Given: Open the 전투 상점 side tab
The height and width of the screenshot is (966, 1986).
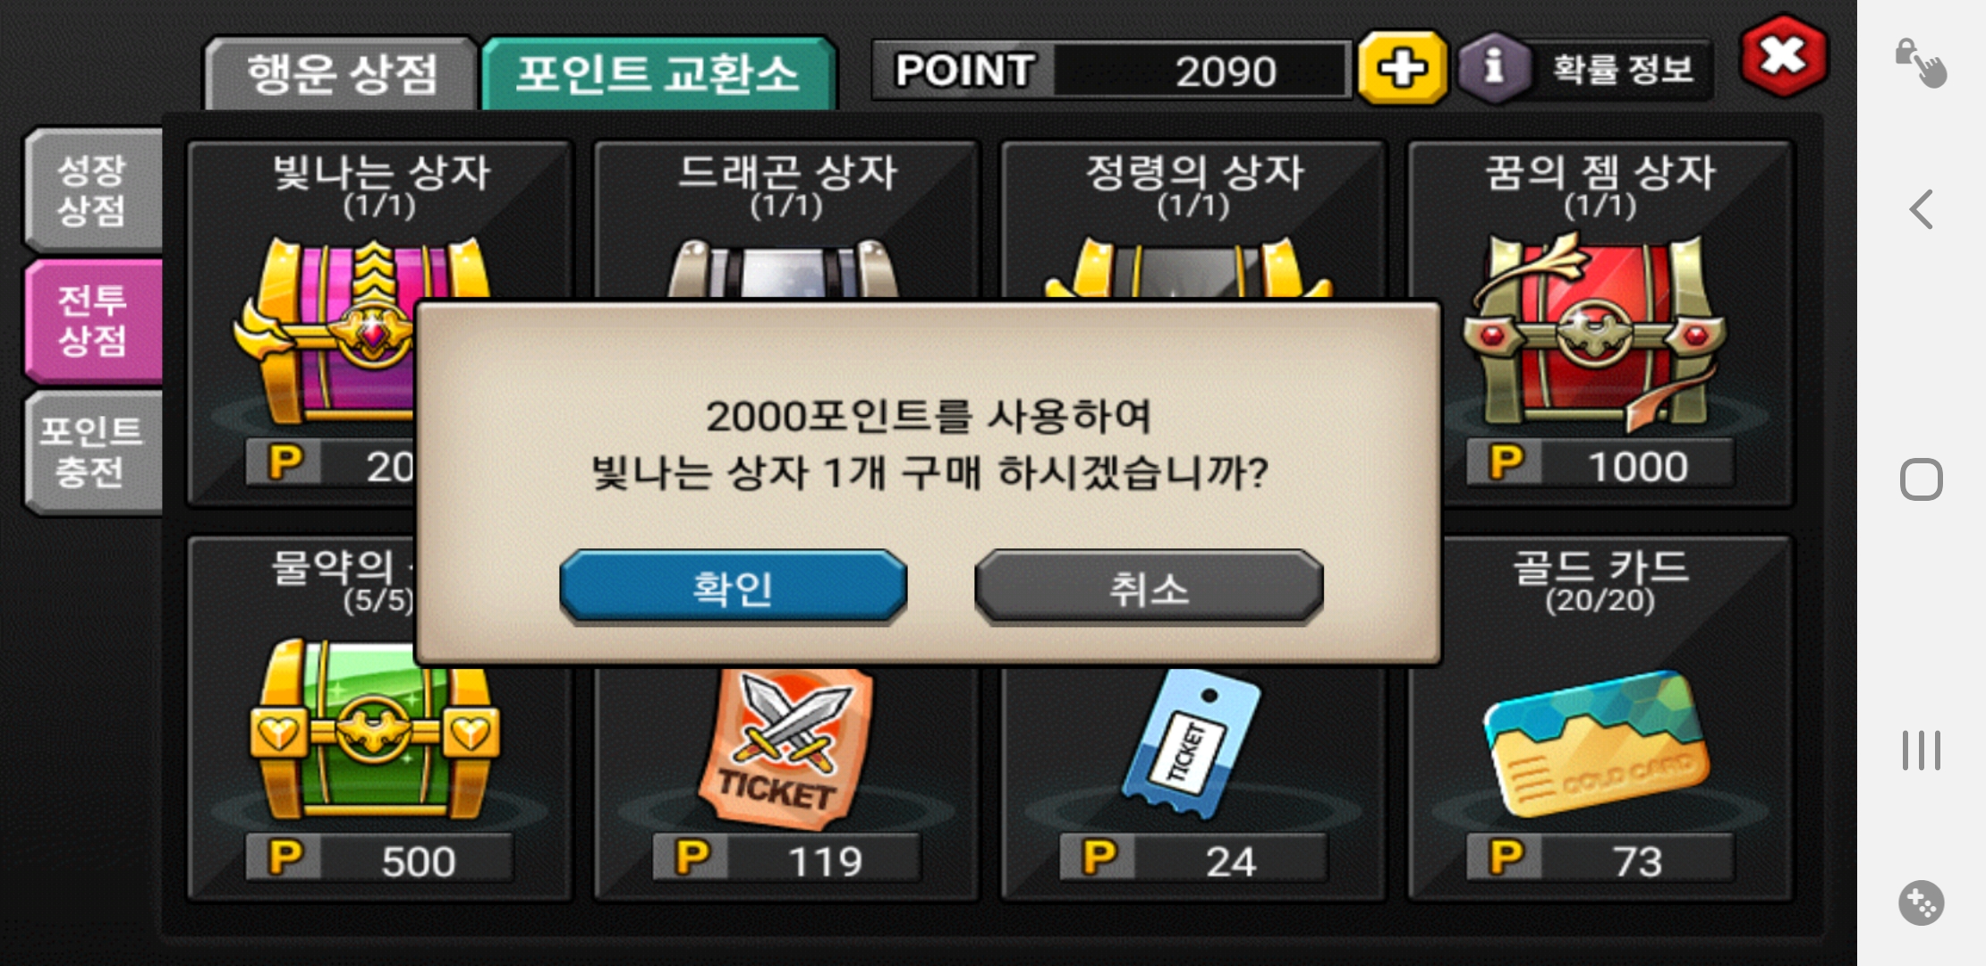Looking at the screenshot, I should click(93, 320).
